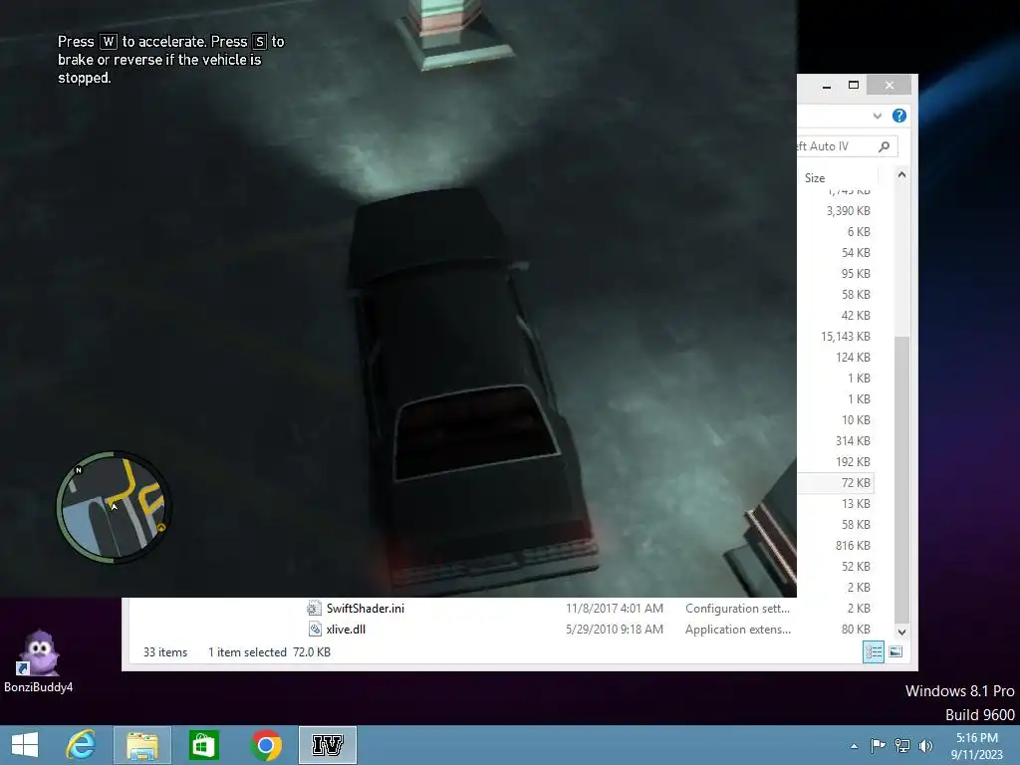Open Action Center flag tray icon

pyautogui.click(x=878, y=745)
